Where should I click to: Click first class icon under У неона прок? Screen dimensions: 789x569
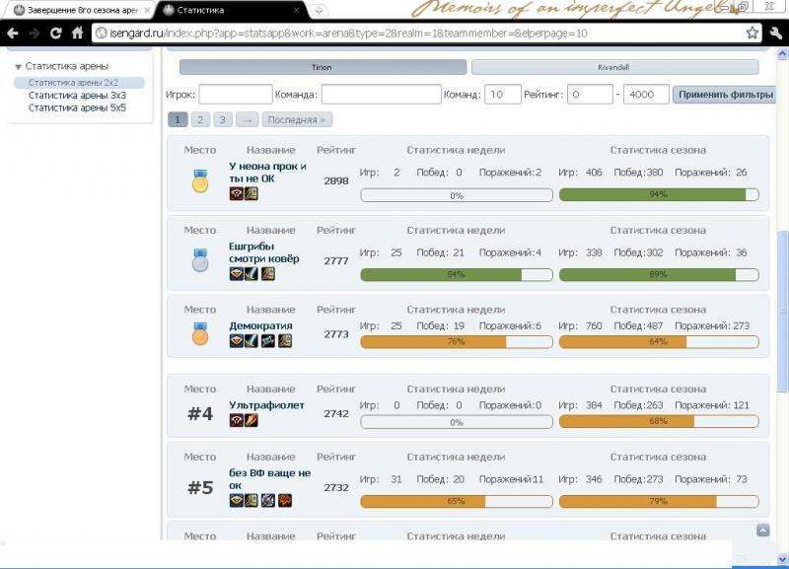click(237, 193)
